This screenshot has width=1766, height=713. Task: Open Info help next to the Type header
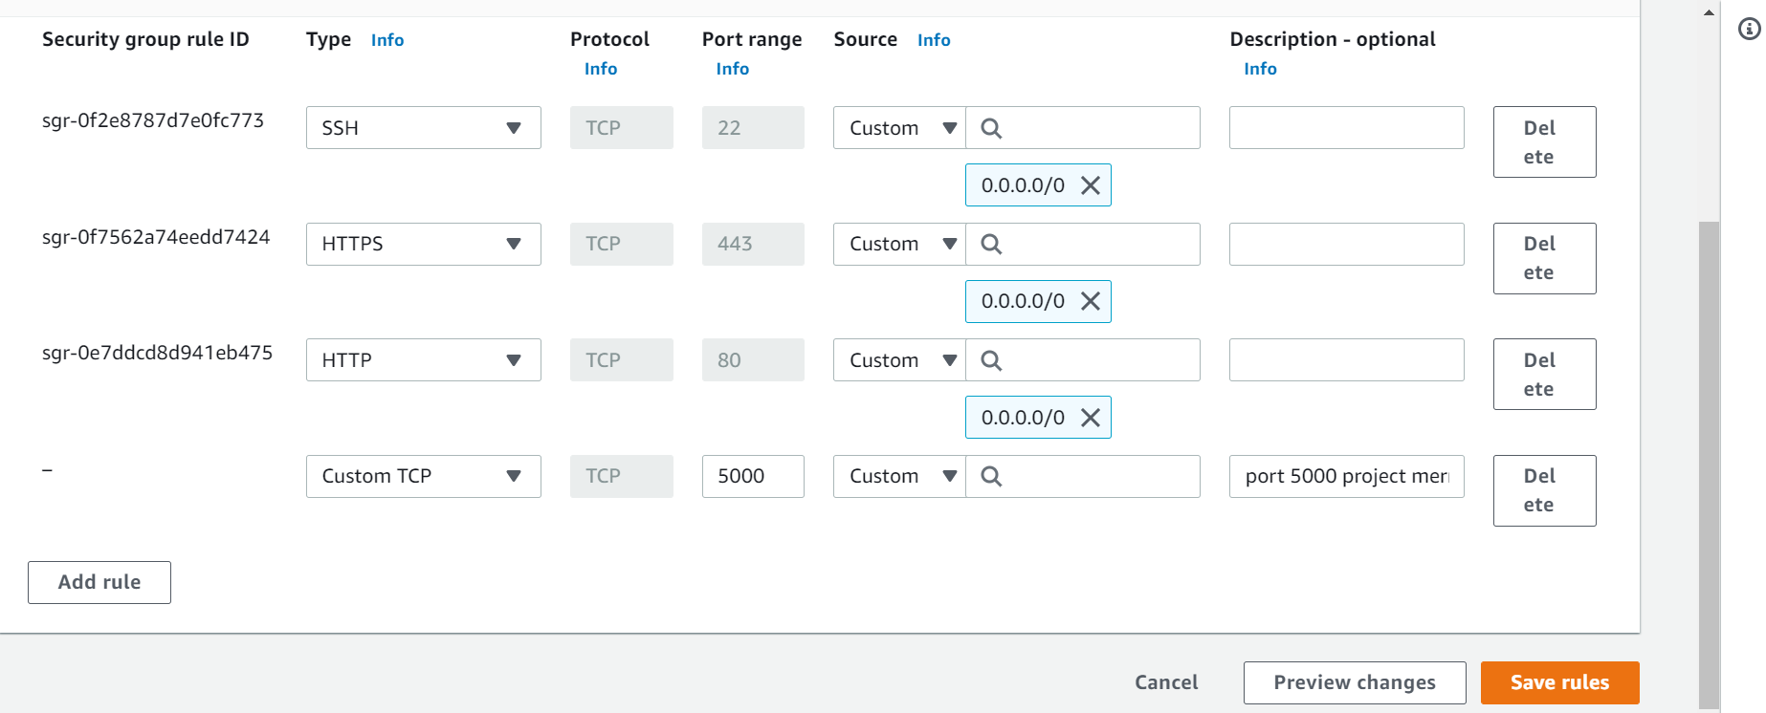(386, 40)
